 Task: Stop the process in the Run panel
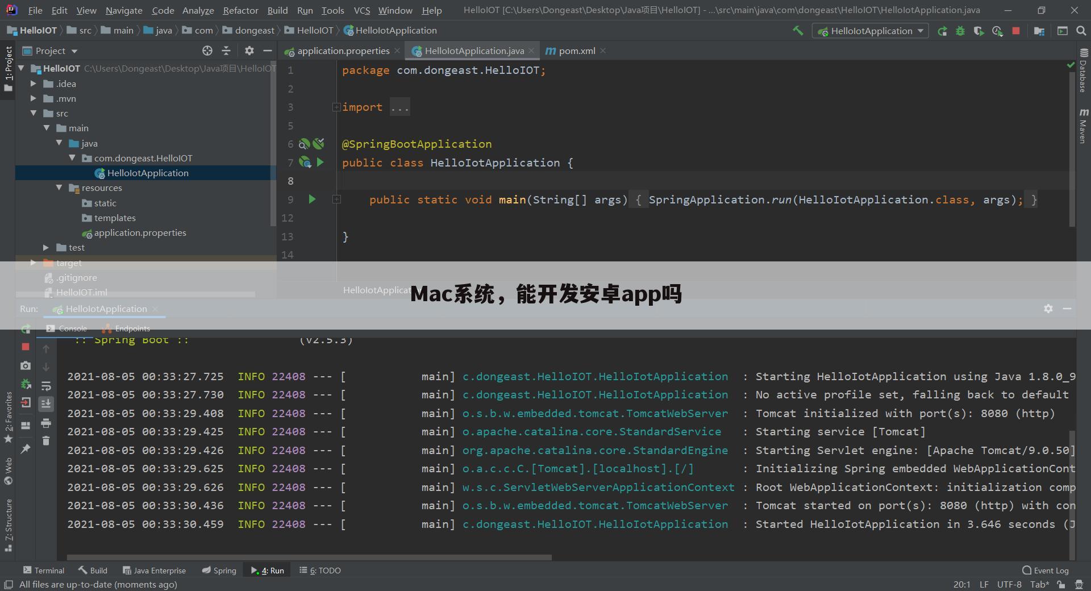26,347
